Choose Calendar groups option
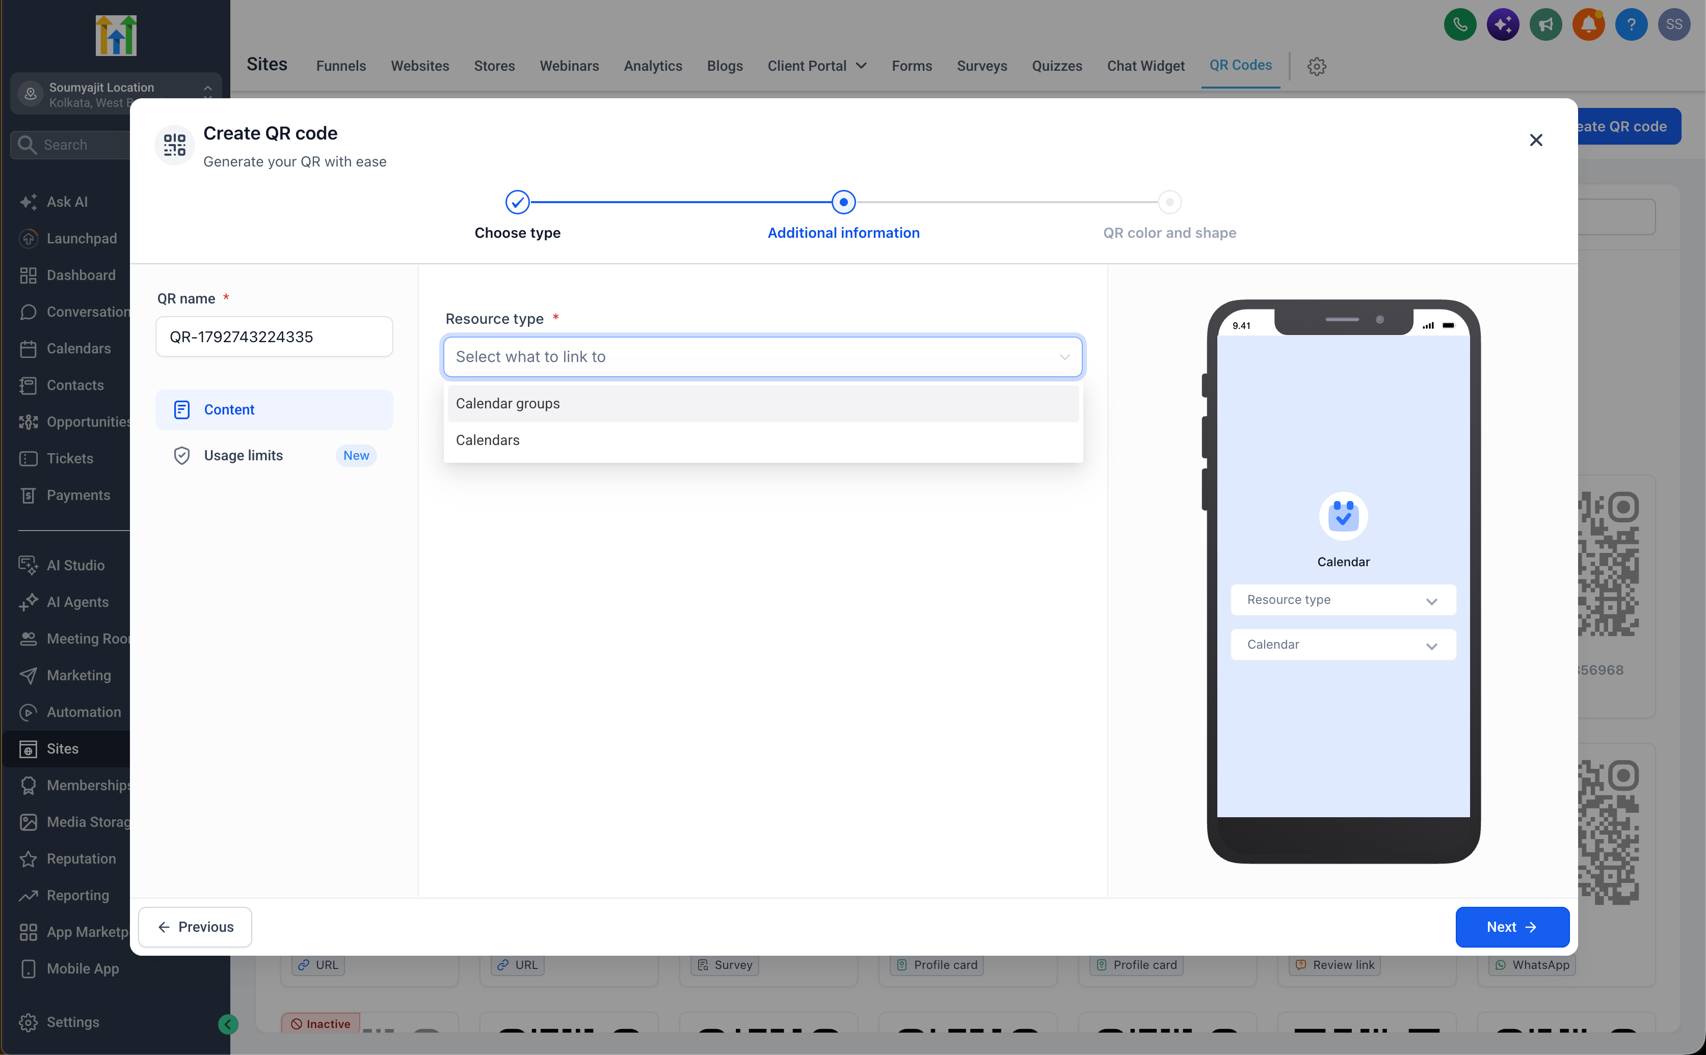Viewport: 1706px width, 1055px height. (763, 403)
